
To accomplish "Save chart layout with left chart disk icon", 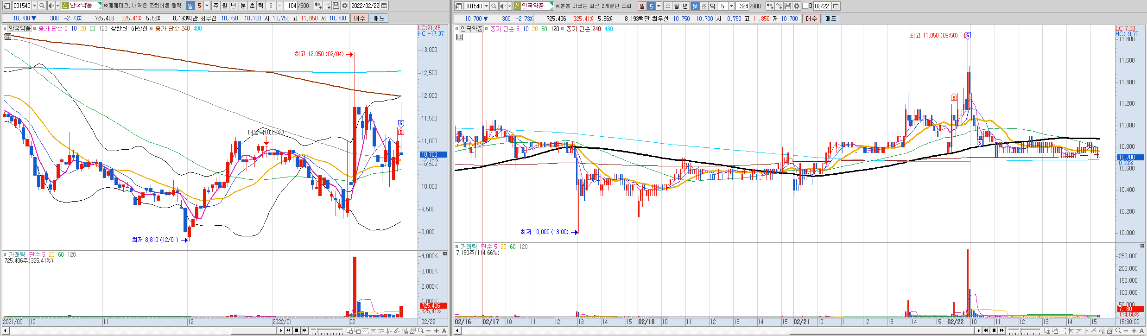I will [x=336, y=6].
